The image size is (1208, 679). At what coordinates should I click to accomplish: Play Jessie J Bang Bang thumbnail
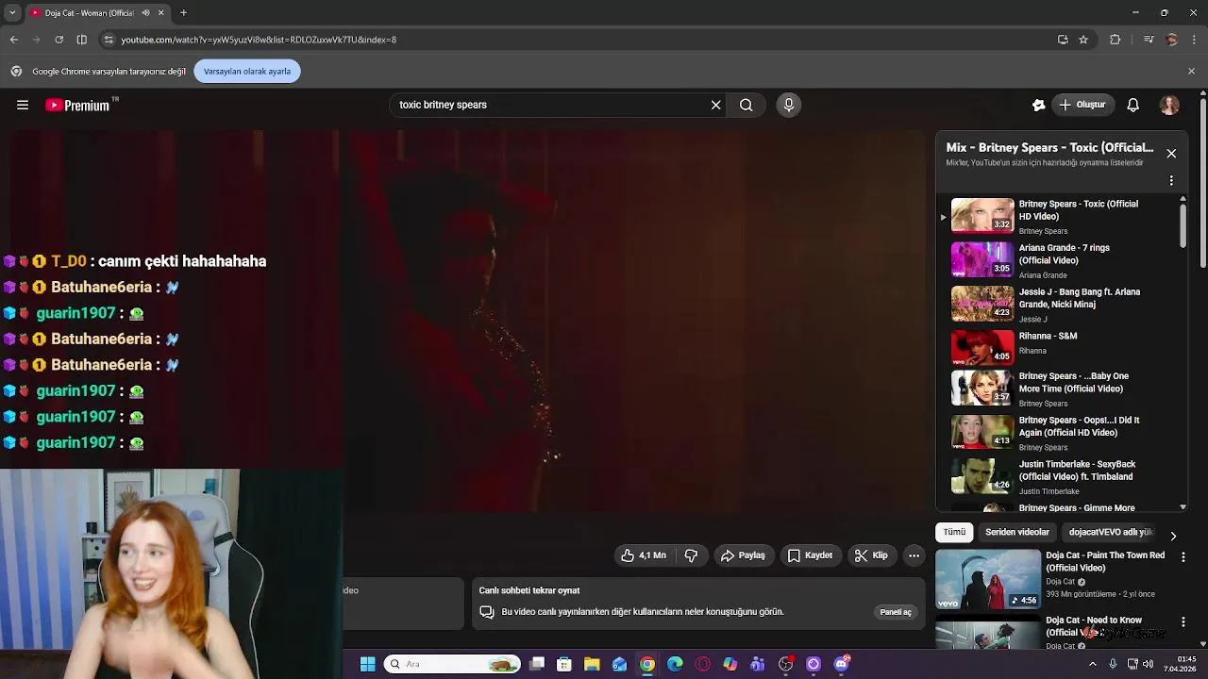(982, 304)
